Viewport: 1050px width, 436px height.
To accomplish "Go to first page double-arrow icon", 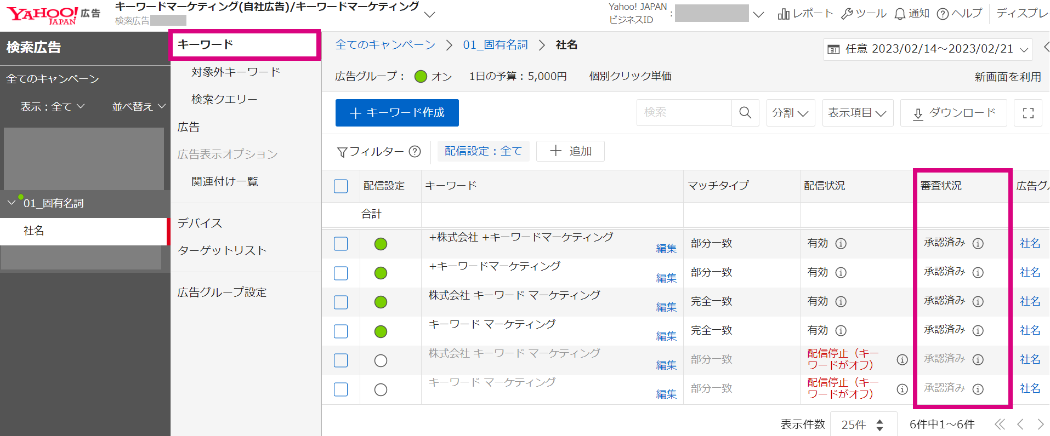I will [x=1000, y=424].
